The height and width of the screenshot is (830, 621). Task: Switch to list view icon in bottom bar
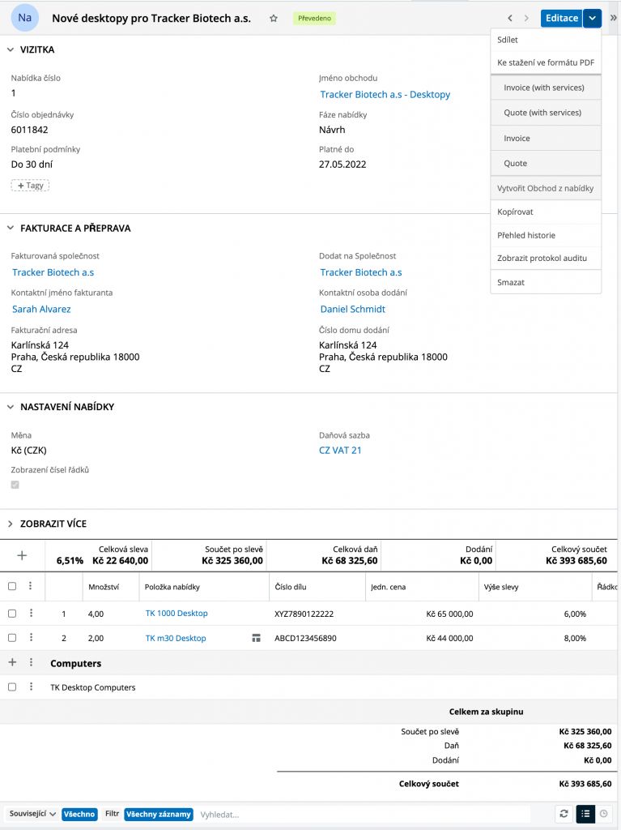tap(585, 814)
